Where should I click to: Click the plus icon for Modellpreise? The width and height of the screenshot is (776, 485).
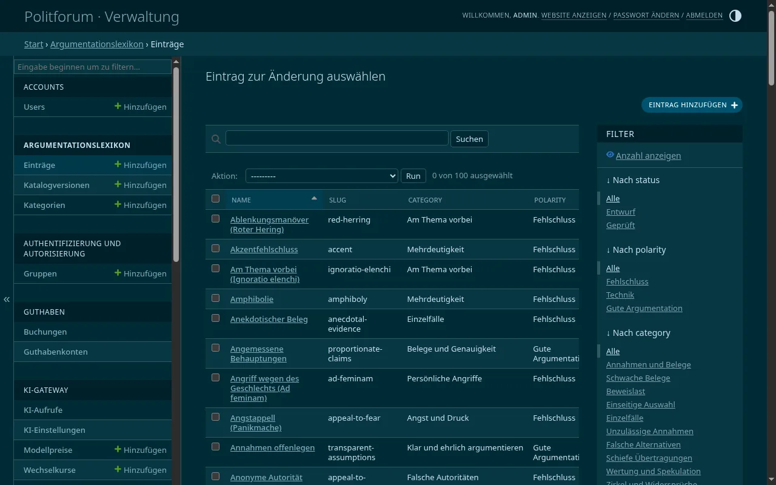(118, 449)
